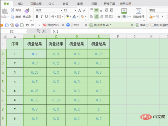Click the Copy icon
Image resolution: width=168 pixels, height=126 pixels.
13,17
